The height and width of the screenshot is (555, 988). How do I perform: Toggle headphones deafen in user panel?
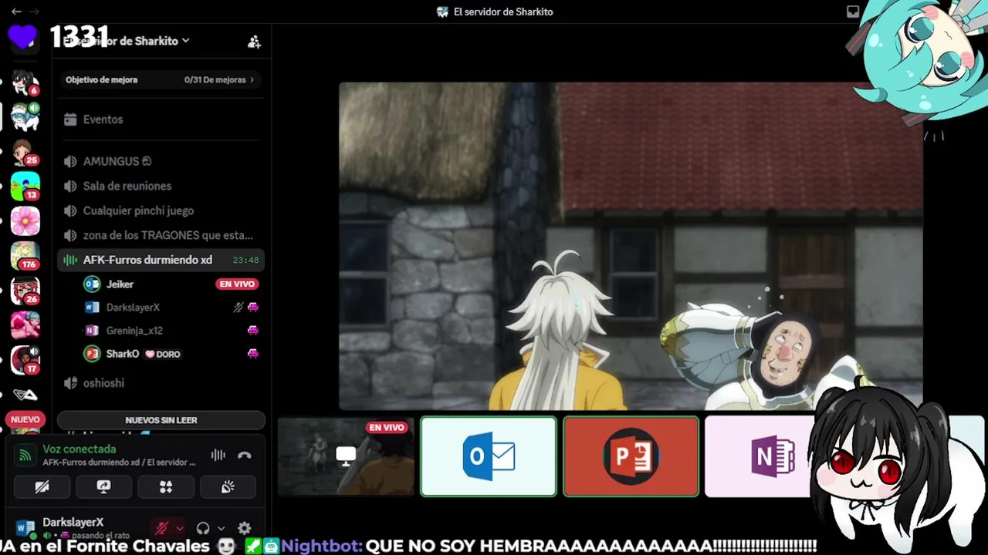click(203, 528)
